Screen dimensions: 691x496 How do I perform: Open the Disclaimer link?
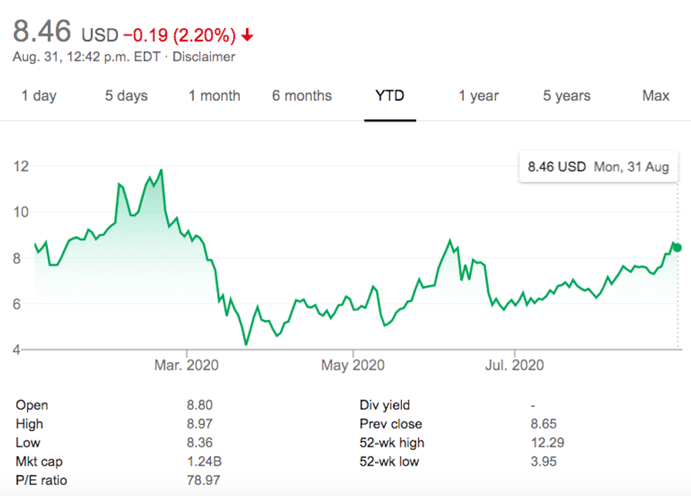[x=204, y=56]
